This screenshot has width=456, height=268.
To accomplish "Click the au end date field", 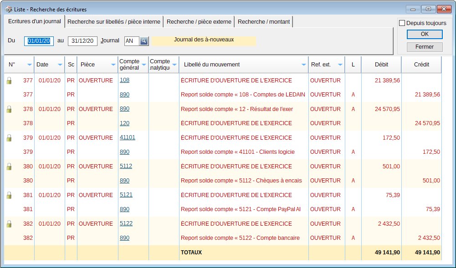I will [82, 41].
